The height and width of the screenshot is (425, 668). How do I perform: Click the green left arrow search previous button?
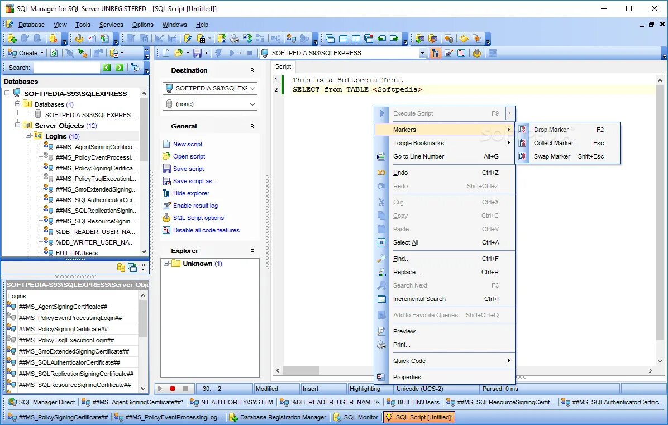(x=107, y=67)
